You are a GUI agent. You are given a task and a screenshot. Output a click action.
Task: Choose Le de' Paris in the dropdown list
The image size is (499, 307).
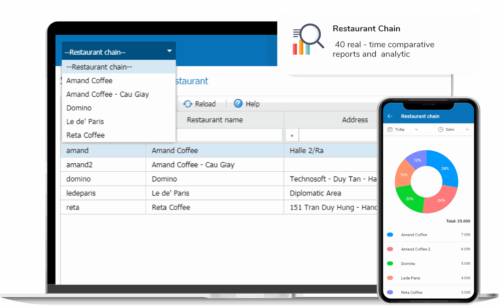click(85, 121)
